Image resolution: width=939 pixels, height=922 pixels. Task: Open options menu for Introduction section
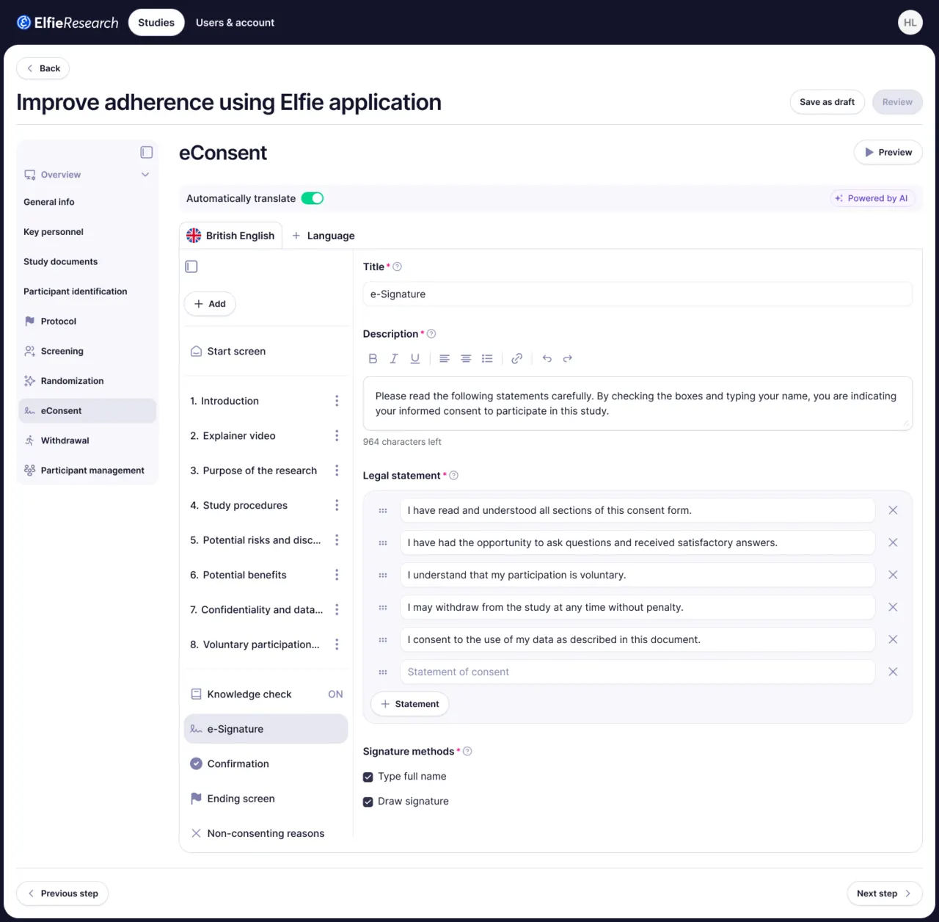coord(337,401)
